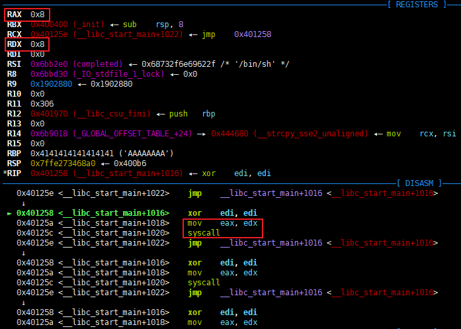
Task: Select the RAX register label
Action: pos(15,15)
